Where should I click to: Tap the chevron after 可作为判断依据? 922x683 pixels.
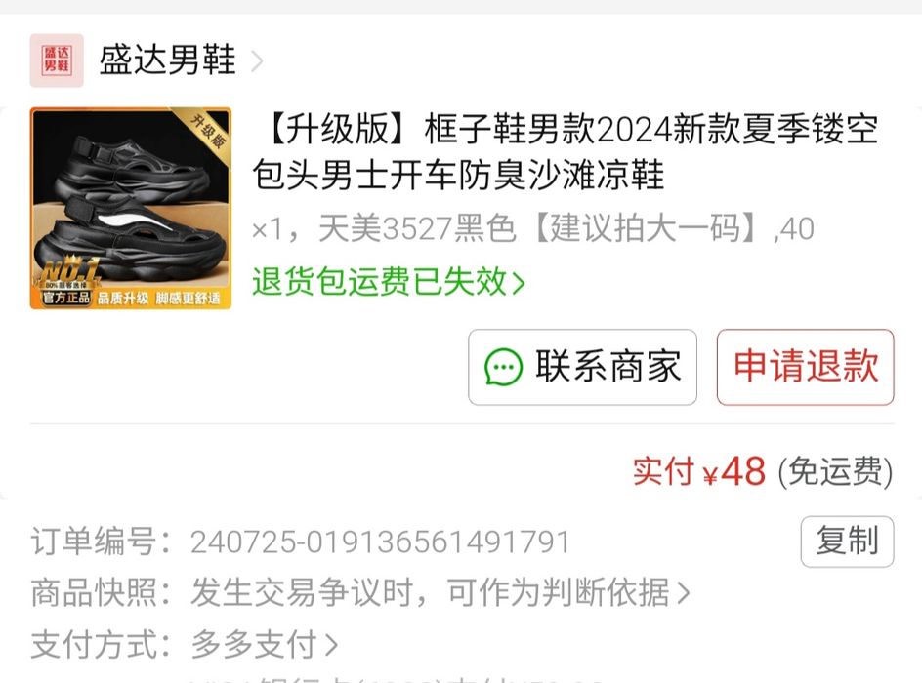click(683, 593)
